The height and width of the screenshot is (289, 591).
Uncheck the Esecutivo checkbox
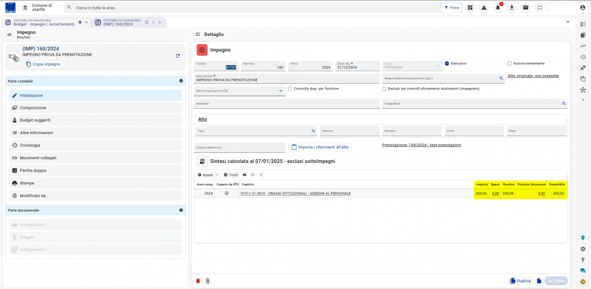pos(446,64)
